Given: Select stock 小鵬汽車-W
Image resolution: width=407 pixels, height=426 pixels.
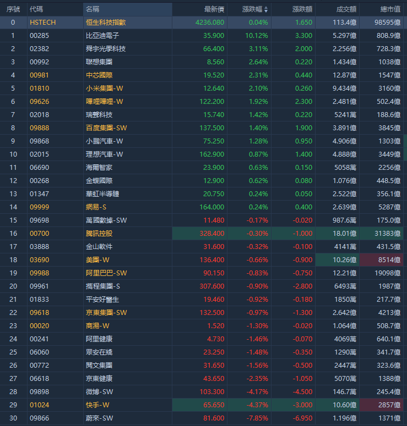Looking at the screenshot, I should click(105, 141).
